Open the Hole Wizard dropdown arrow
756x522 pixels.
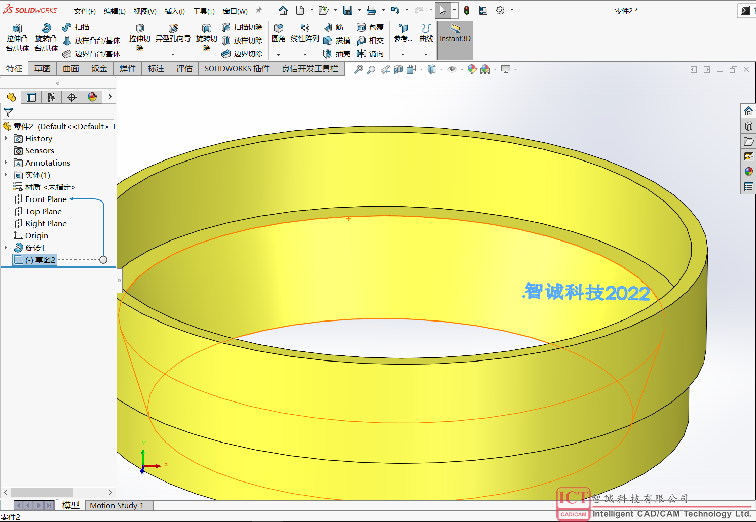[x=173, y=55]
